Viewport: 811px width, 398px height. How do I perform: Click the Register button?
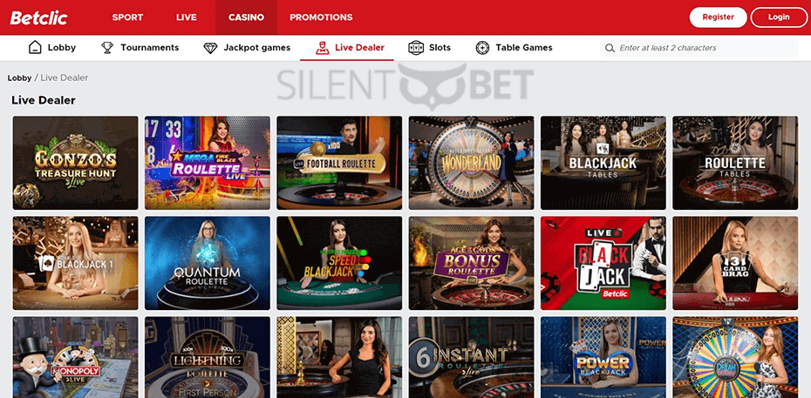point(718,17)
